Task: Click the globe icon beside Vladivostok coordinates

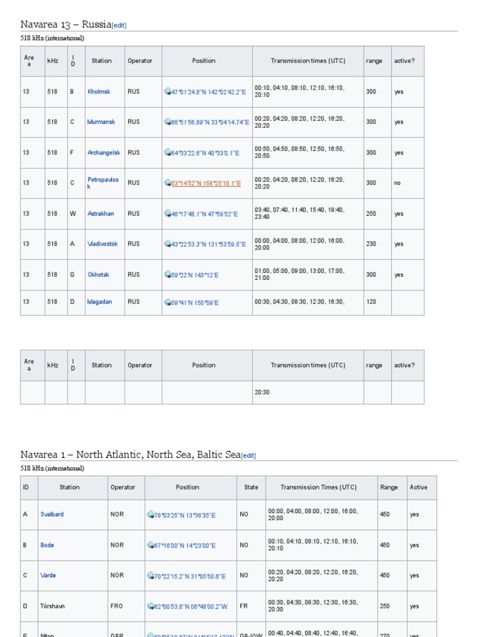Action: [167, 244]
